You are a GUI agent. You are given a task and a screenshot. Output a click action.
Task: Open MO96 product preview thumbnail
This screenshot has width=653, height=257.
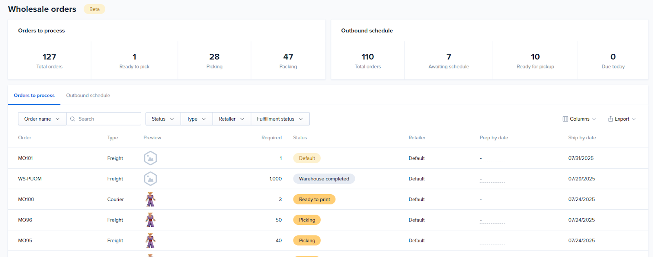151,220
